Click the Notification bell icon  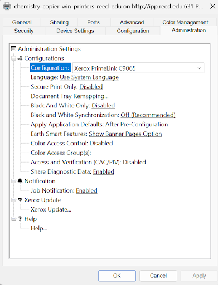tap(20, 181)
